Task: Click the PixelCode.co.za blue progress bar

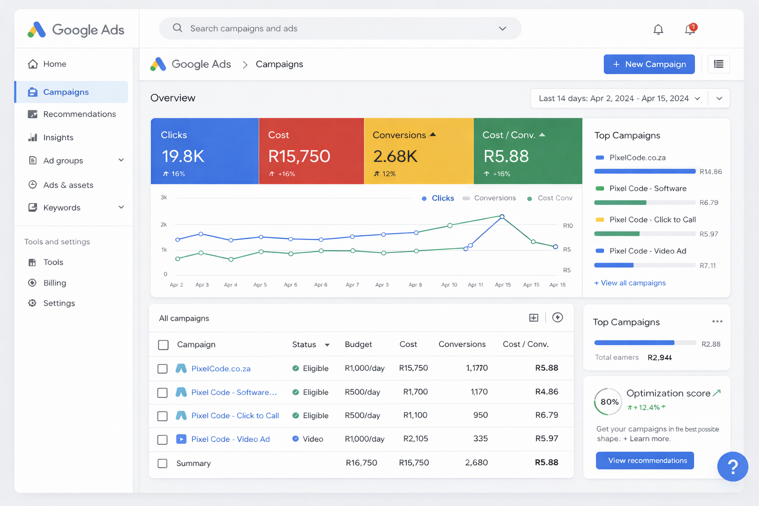Action: 644,171
